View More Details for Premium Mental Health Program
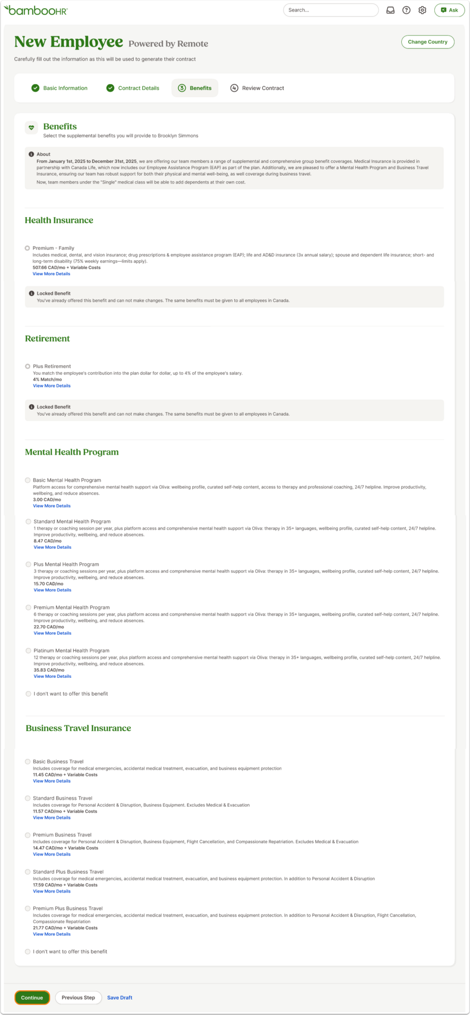 (52, 633)
